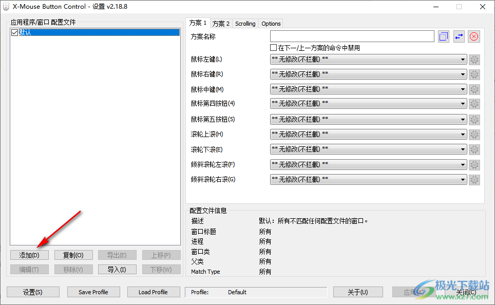The image size is (495, 305).
Task: Expand the 鼠标第五按钮(5) action dropdown
Action: pyautogui.click(x=368, y=119)
